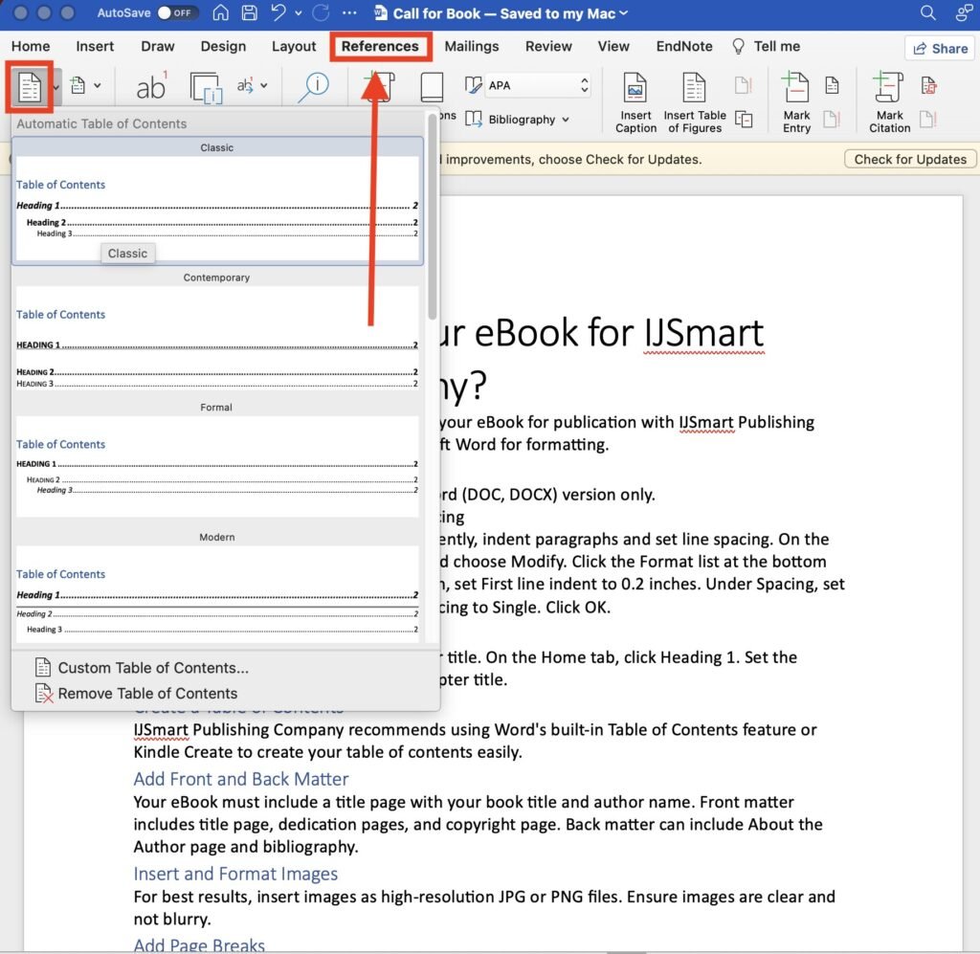Open the undo history dropdown arrow
This screenshot has height=954, width=980.
pyautogui.click(x=299, y=13)
